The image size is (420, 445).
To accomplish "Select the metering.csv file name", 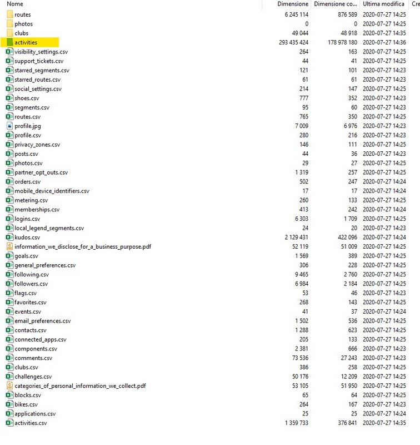I will 31,200.
